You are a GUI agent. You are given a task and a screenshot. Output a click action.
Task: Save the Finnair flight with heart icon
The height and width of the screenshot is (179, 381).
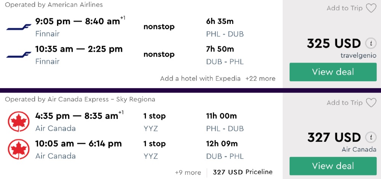pos(371,8)
